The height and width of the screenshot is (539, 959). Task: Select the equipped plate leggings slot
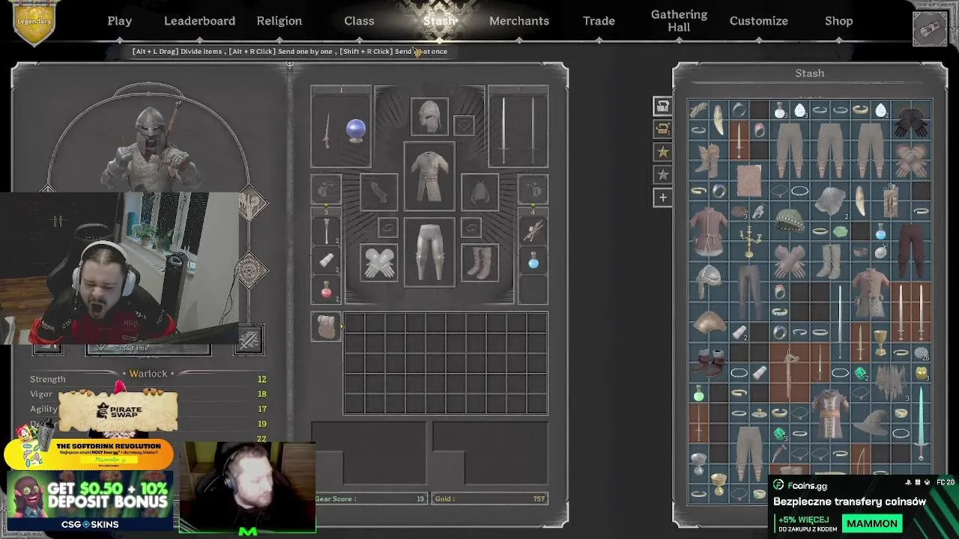[429, 252]
